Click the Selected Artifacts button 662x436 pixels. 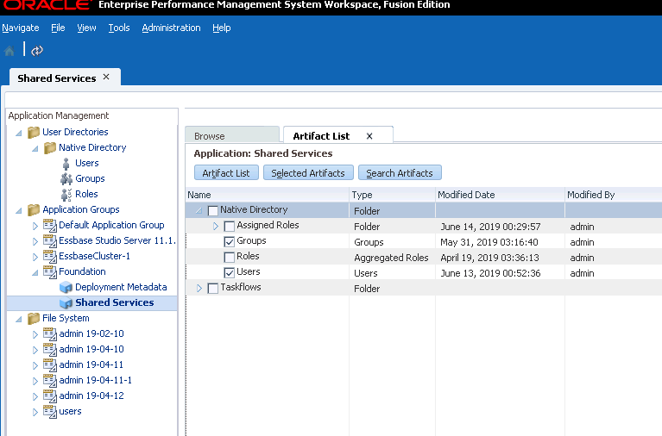(308, 173)
